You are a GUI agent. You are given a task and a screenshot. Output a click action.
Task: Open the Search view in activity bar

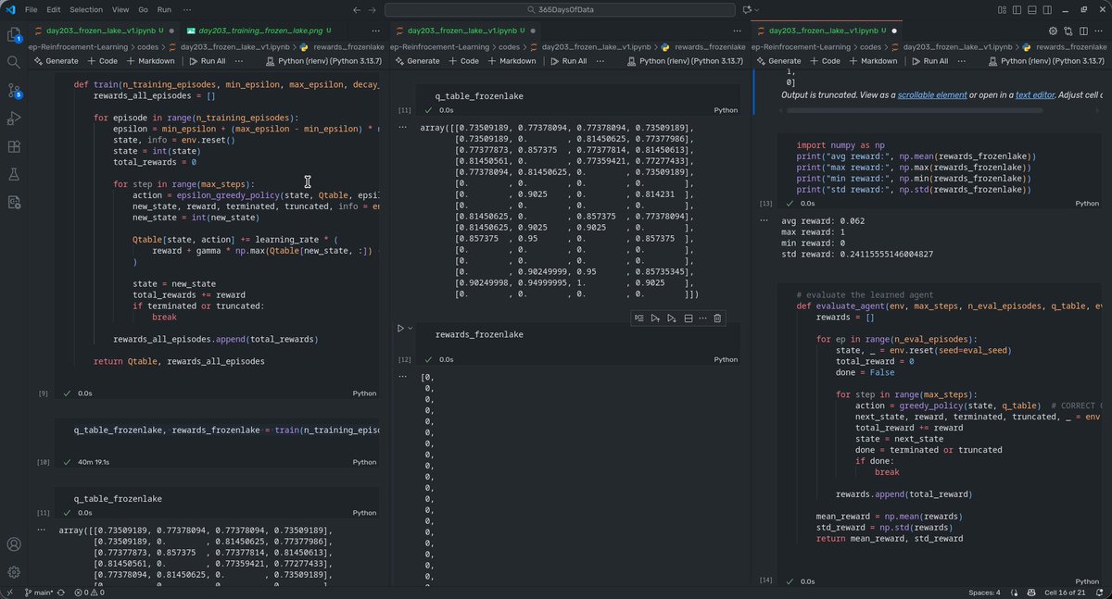pyautogui.click(x=14, y=62)
